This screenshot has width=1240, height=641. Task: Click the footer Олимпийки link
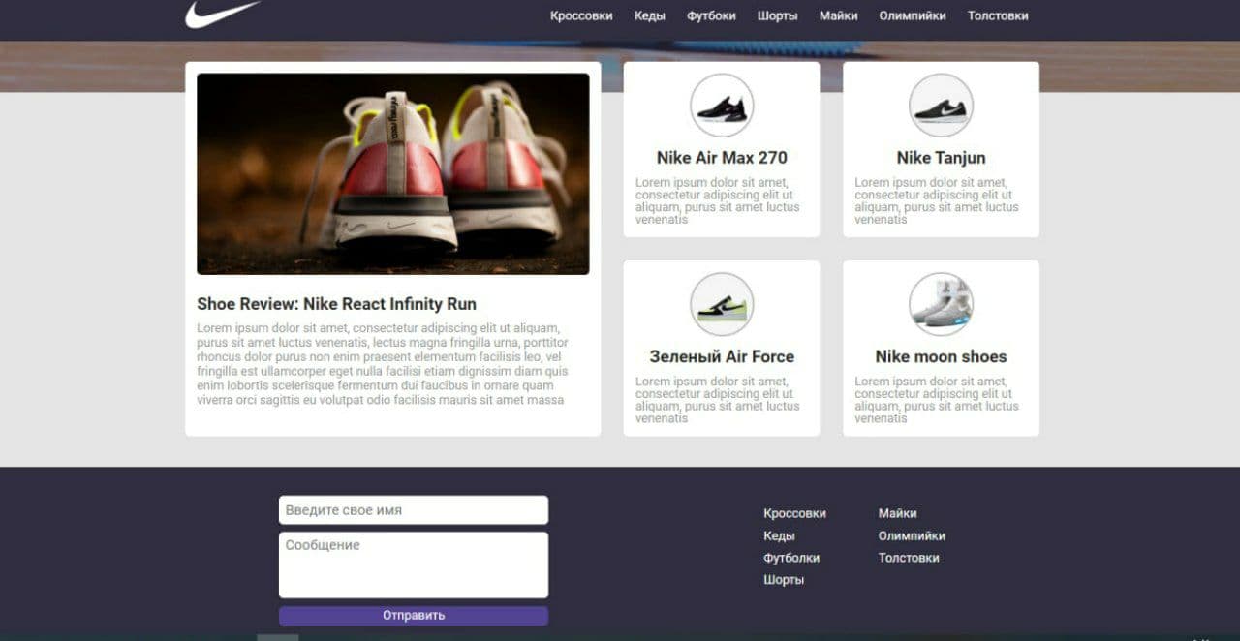pyautogui.click(x=912, y=535)
